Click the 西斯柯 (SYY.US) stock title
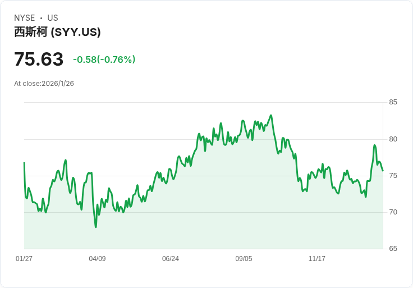The image size is (413, 288). pyautogui.click(x=57, y=32)
